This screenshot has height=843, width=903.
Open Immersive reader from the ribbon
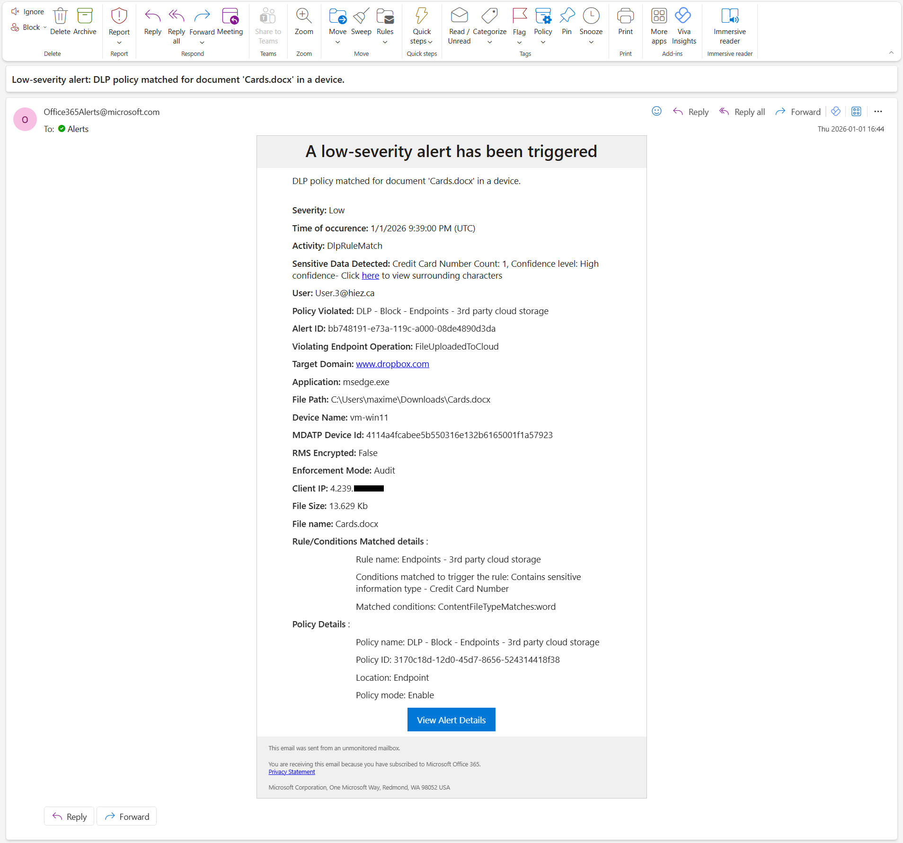pyautogui.click(x=729, y=17)
